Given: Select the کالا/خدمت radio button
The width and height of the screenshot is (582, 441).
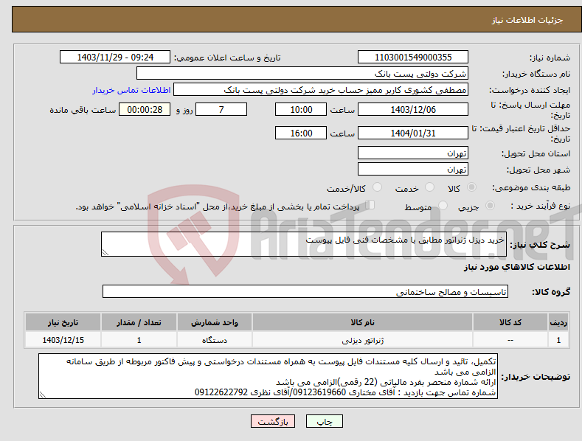Looking at the screenshot, I should coord(377,187).
